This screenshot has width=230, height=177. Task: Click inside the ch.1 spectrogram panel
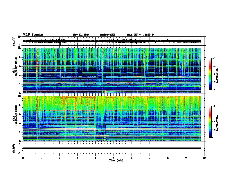pyautogui.click(x=112, y=71)
